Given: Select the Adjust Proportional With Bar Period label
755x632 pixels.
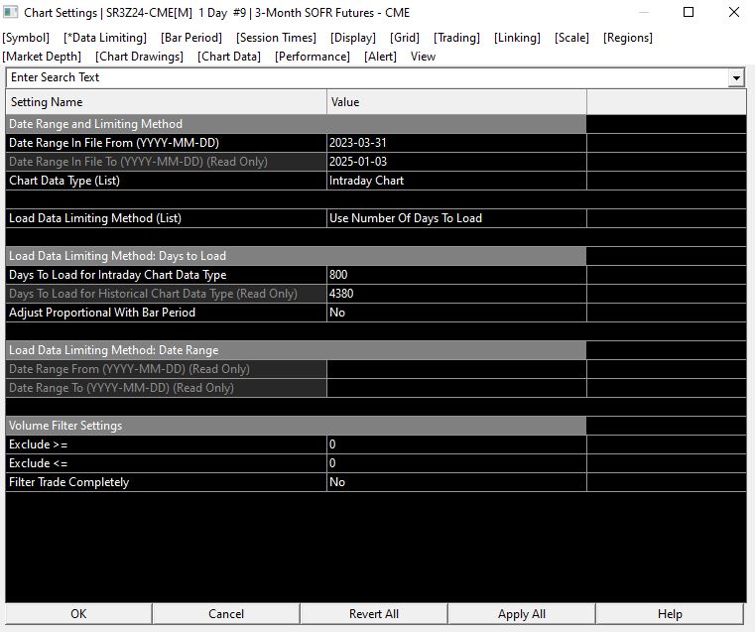Looking at the screenshot, I should click(x=166, y=313).
